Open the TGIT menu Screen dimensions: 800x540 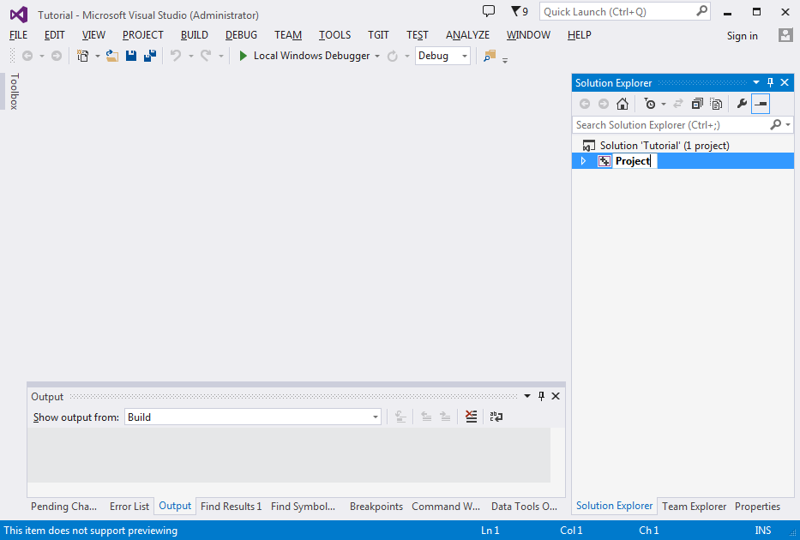pos(379,35)
